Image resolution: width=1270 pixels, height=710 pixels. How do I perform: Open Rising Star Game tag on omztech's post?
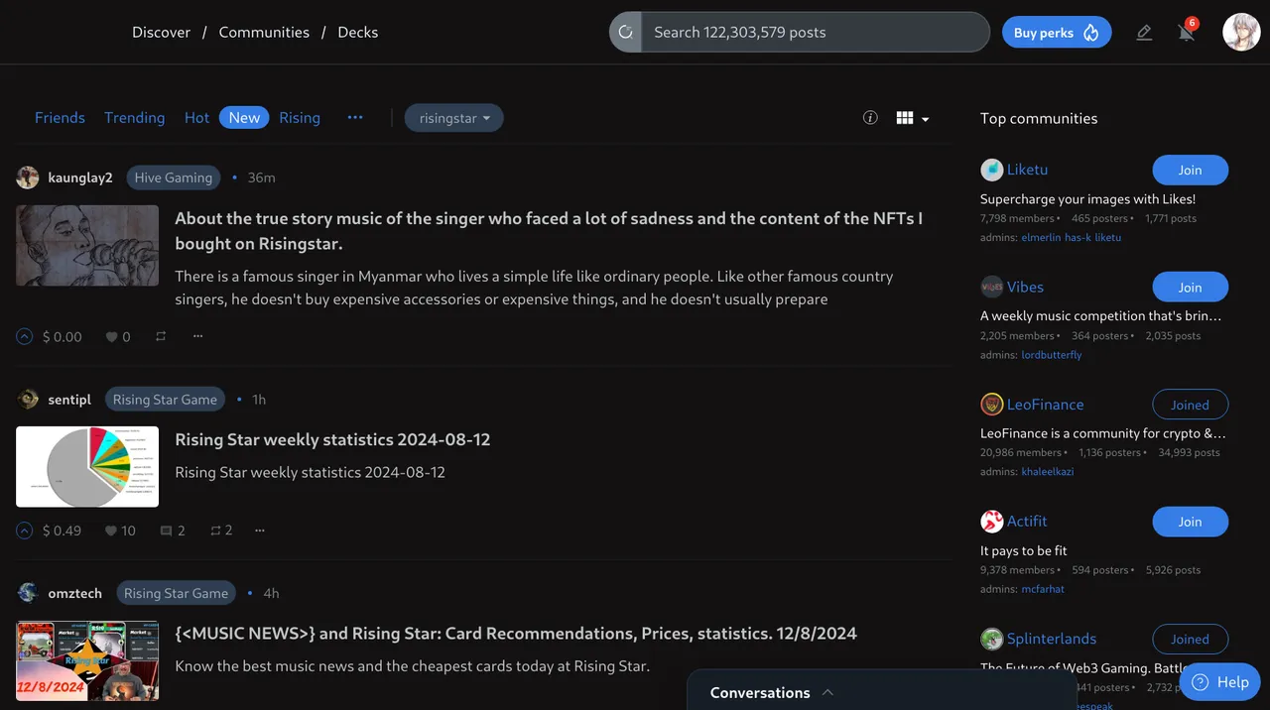tap(176, 593)
